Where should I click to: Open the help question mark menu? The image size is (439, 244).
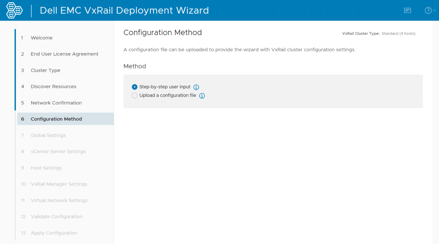(429, 10)
